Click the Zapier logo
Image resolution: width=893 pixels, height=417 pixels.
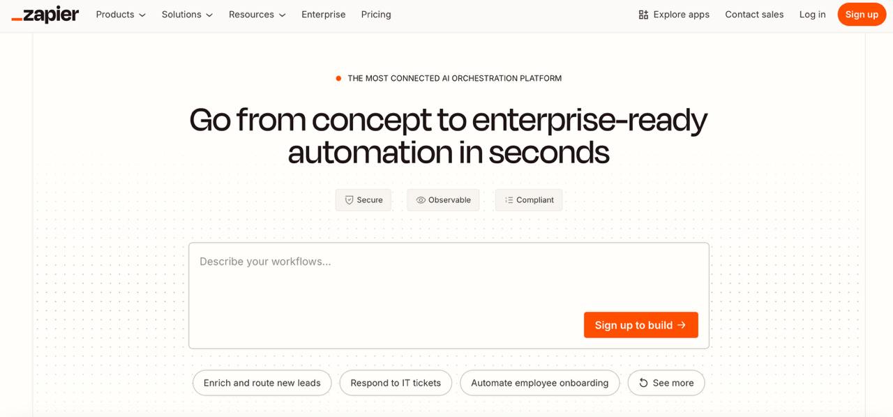pos(45,15)
